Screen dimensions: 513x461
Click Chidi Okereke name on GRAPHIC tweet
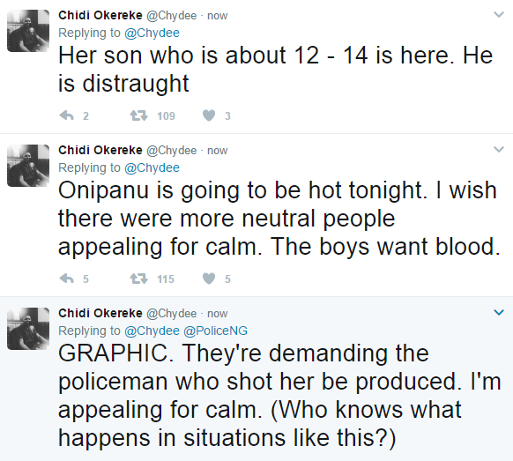point(100,313)
